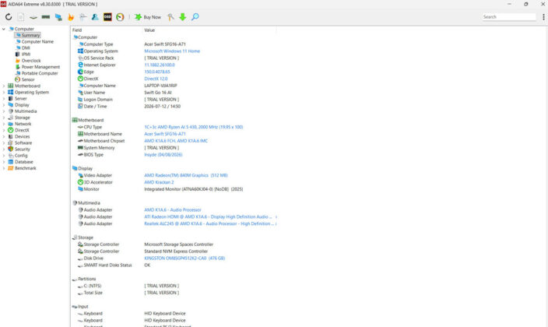This screenshot has height=327, width=548.
Task: Collapse the Computer tree node
Action: 4,29
